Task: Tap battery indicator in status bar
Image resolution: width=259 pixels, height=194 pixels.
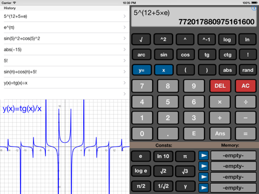Action: click(255, 3)
